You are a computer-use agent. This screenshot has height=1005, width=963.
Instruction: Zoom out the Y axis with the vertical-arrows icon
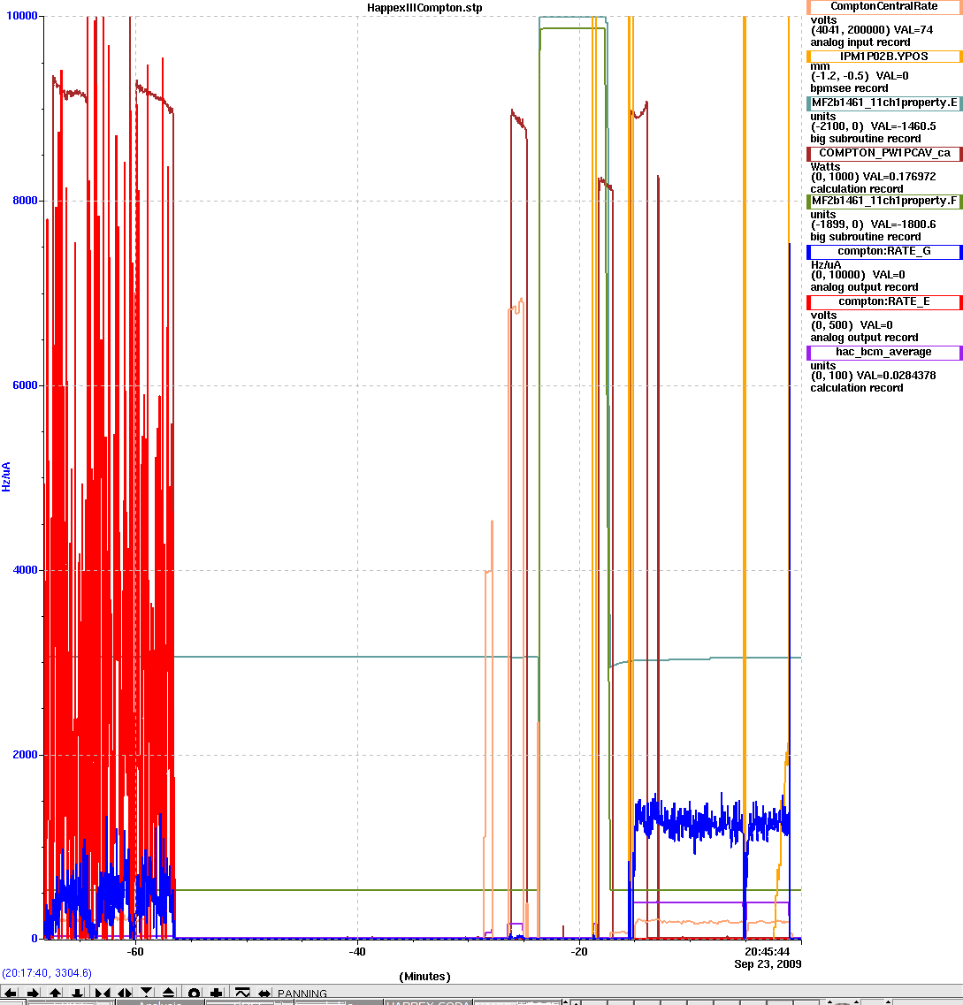(x=169, y=992)
